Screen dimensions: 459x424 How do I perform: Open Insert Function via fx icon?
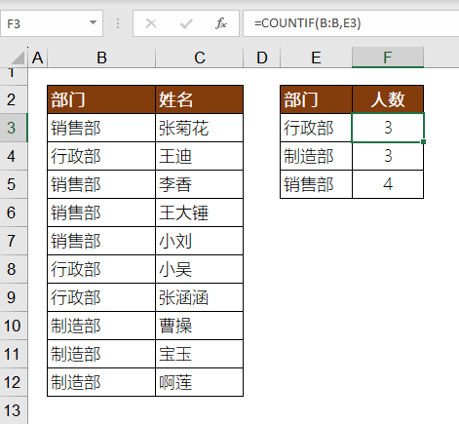pyautogui.click(x=221, y=23)
